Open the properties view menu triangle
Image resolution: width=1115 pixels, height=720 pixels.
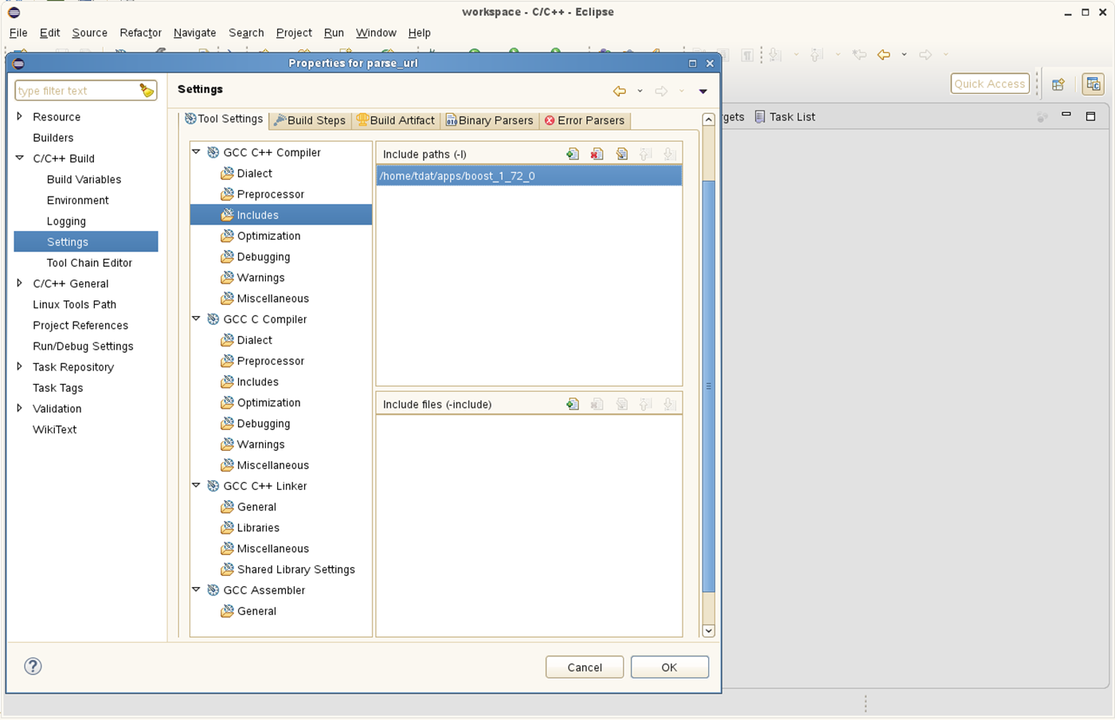pyautogui.click(x=702, y=92)
